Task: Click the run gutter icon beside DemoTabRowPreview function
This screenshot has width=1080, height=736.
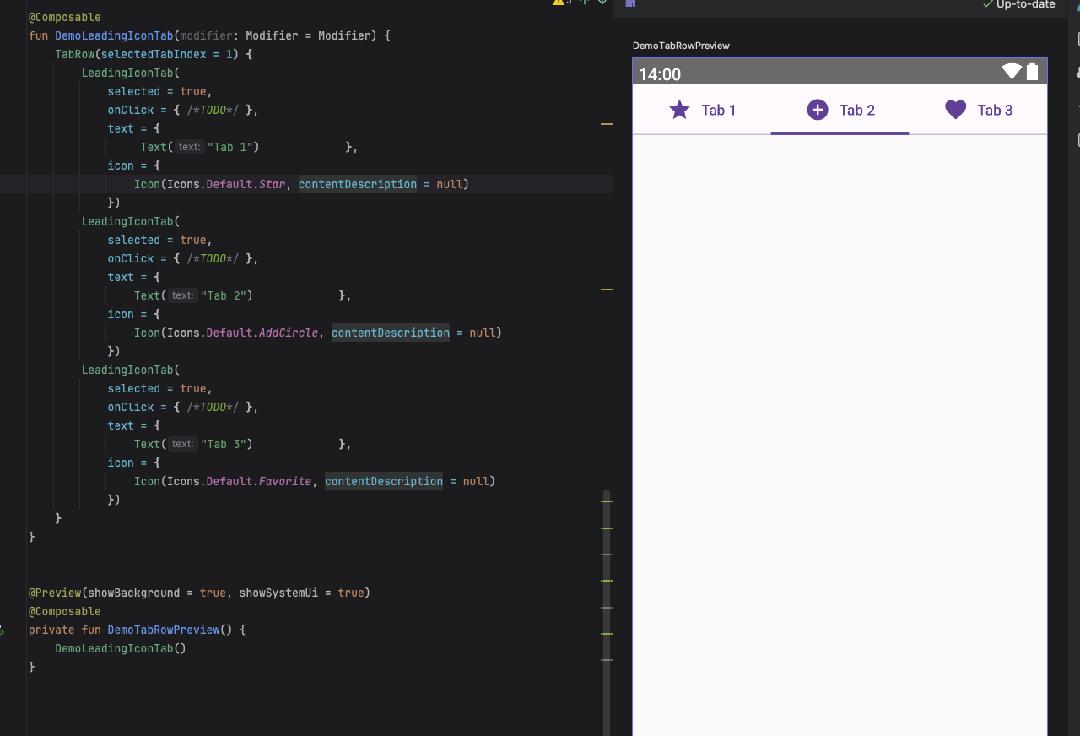Action: [3, 630]
